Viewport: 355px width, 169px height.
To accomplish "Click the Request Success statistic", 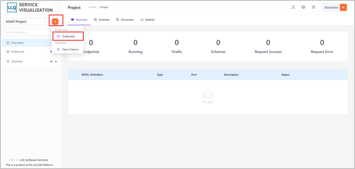I will coord(268,46).
